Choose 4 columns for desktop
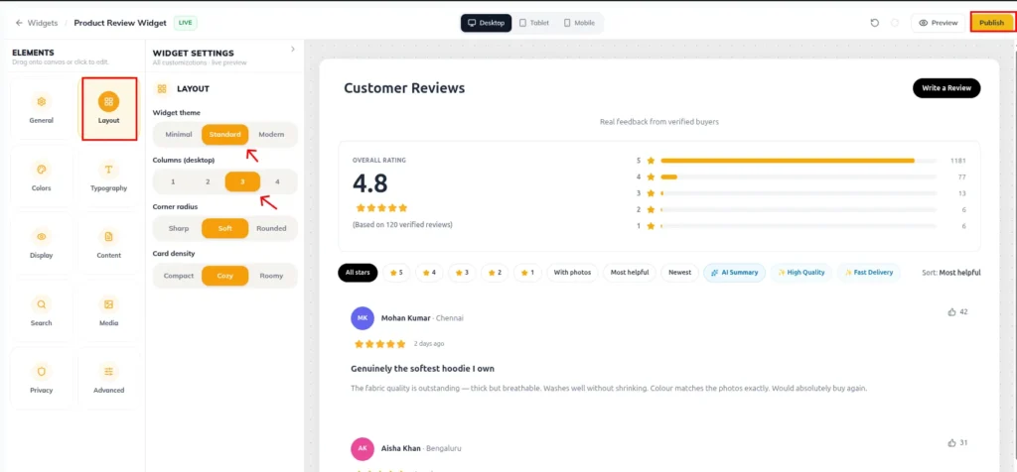The height and width of the screenshot is (472, 1017). coord(278,181)
